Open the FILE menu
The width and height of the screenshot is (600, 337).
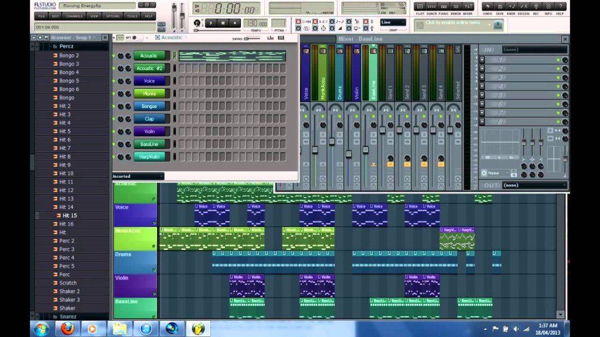pyautogui.click(x=42, y=16)
